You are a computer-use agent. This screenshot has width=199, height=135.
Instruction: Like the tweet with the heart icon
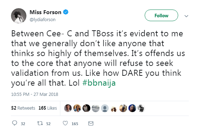pyautogui.click(x=65, y=123)
